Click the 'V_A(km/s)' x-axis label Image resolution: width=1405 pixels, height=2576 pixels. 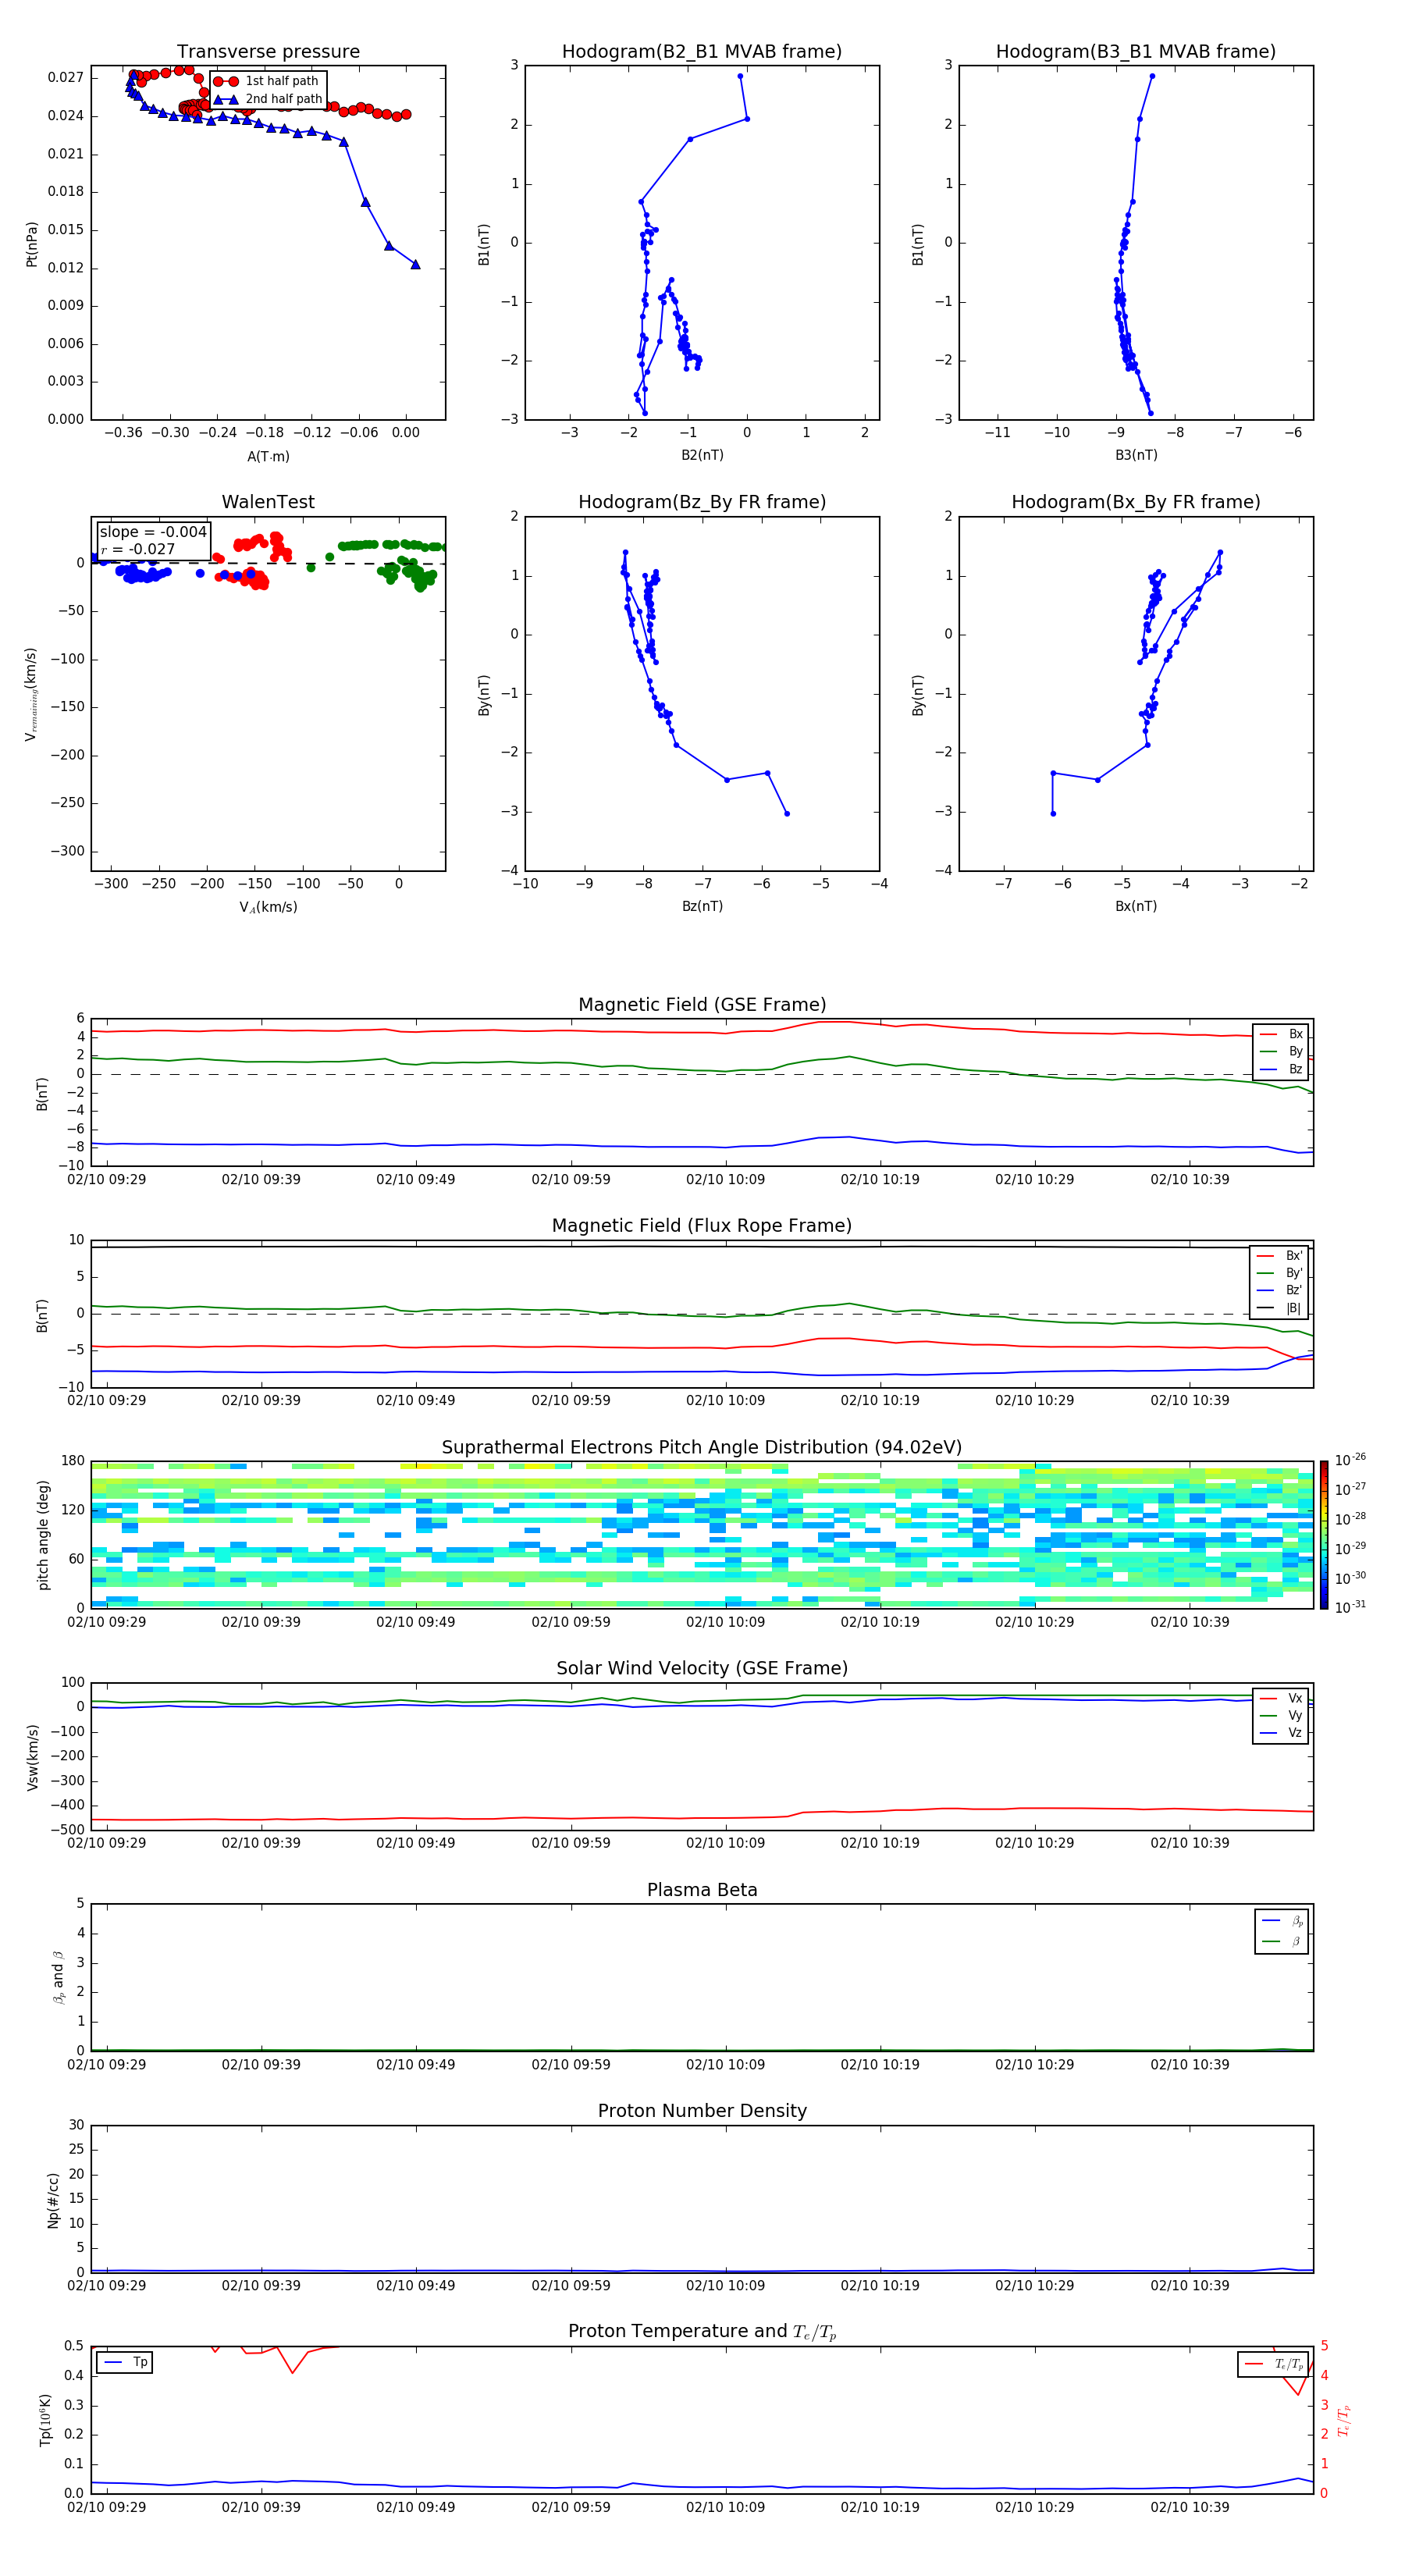coord(268,908)
